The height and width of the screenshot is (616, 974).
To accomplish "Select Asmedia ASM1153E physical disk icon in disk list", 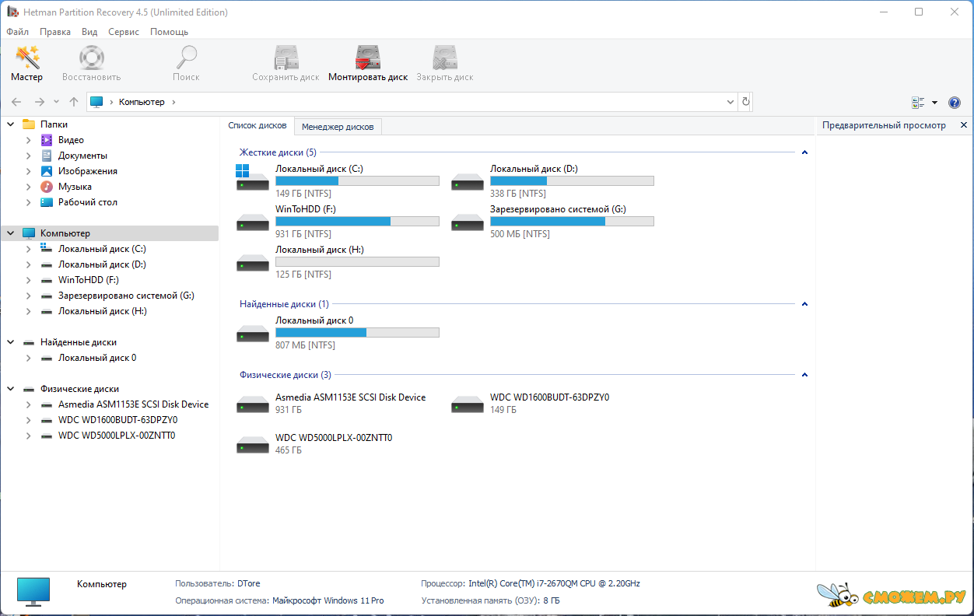I will [x=252, y=405].
